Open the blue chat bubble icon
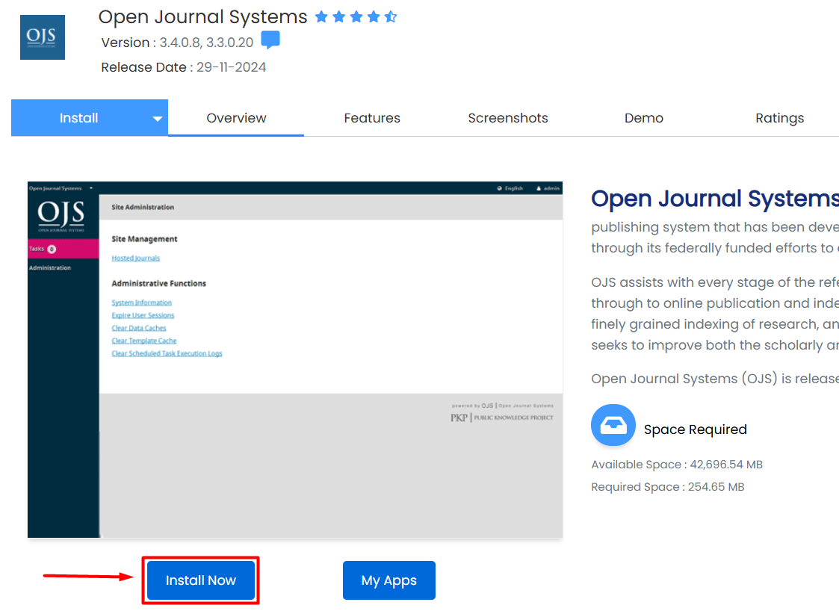 pos(270,40)
